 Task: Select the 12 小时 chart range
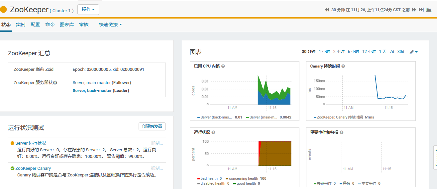click(369, 52)
